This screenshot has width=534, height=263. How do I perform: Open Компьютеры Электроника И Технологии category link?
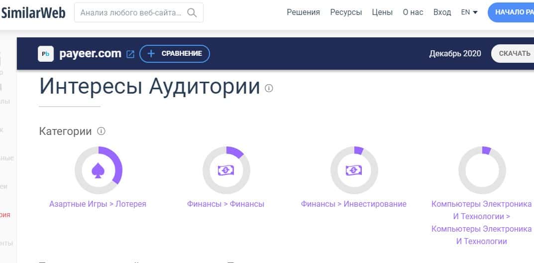tap(482, 223)
